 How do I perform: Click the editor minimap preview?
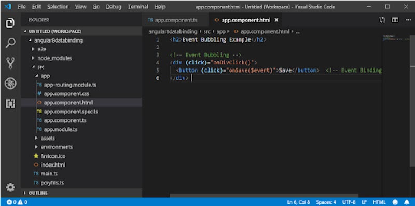coord(396,38)
